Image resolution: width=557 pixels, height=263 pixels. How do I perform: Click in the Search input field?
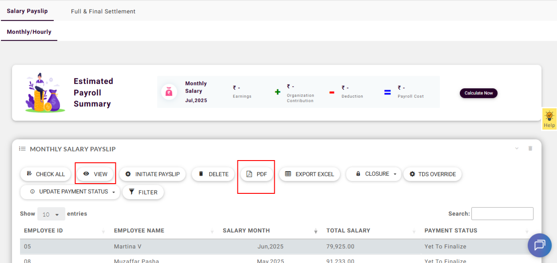click(x=502, y=214)
